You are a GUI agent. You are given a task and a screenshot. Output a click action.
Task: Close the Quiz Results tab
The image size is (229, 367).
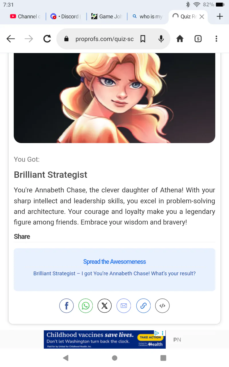click(x=202, y=17)
